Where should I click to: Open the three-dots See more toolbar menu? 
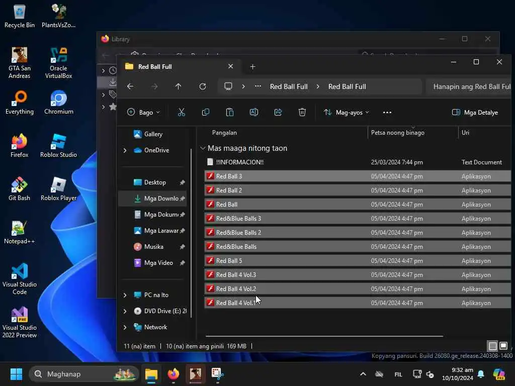coord(387,112)
